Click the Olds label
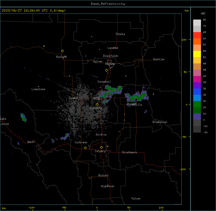216x211 pixels. point(97,99)
